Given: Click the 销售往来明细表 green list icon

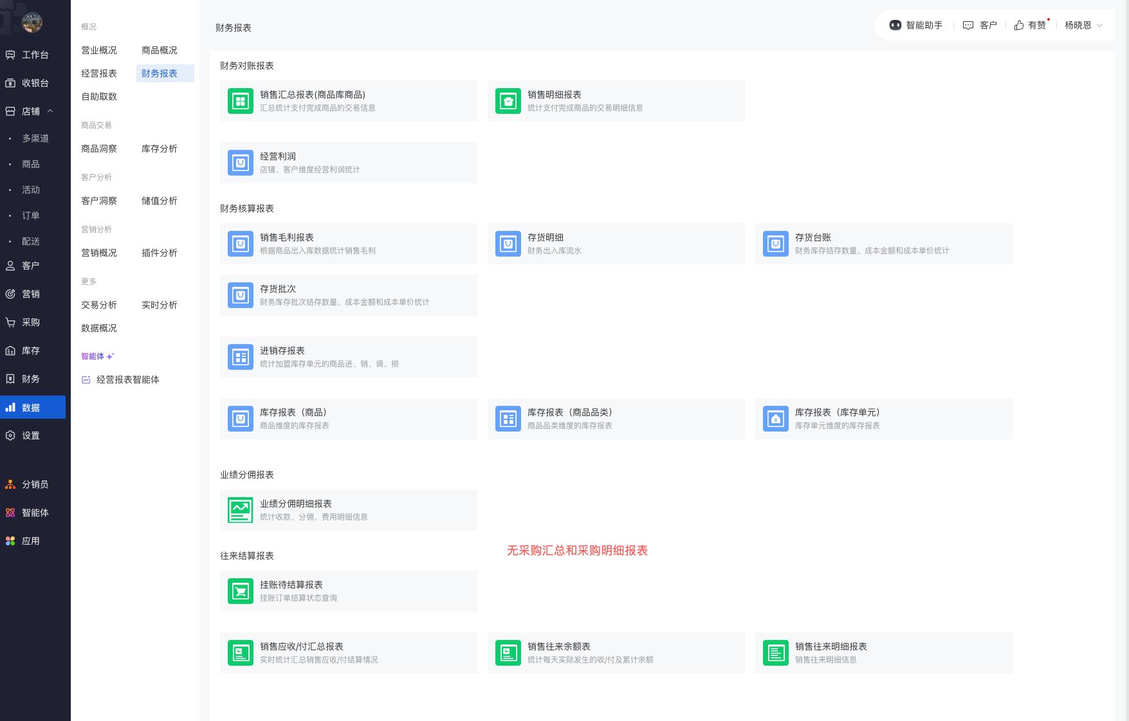Looking at the screenshot, I should [776, 653].
